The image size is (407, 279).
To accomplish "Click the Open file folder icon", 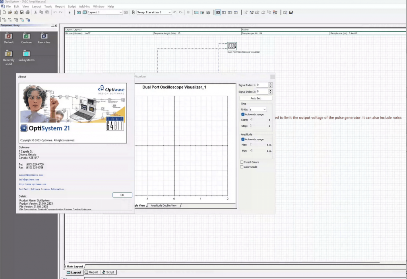I will [10, 12].
